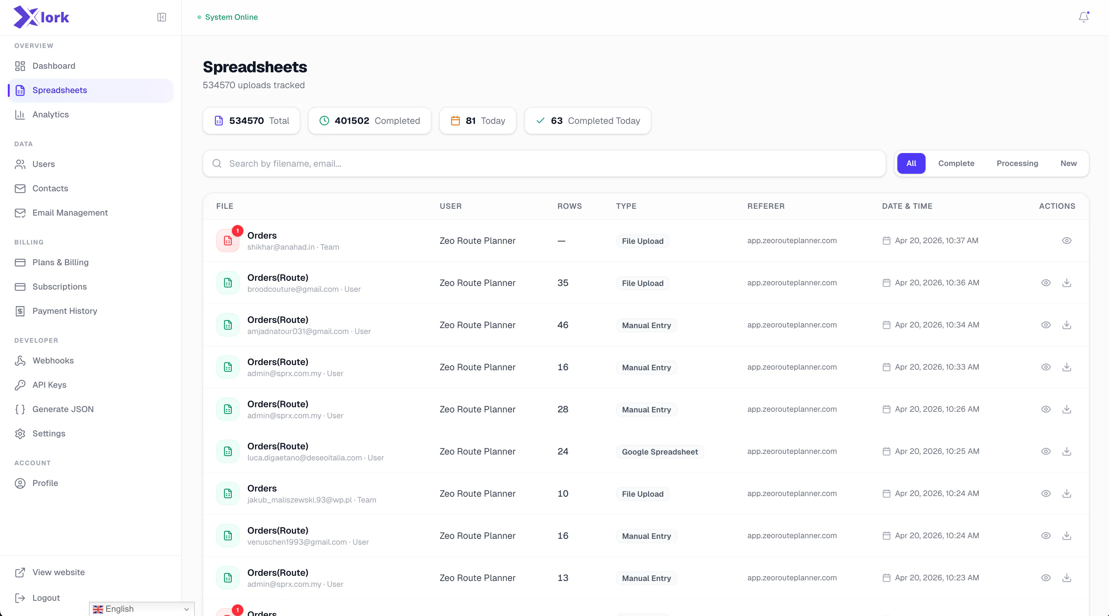Go to Users section

(x=90, y=164)
